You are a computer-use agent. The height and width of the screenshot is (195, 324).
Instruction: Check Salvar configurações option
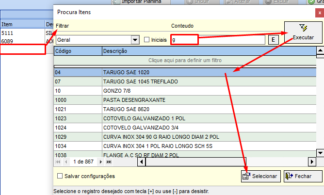click(60, 176)
